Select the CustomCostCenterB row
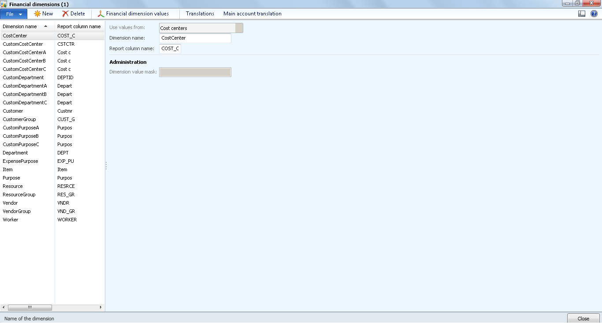The height and width of the screenshot is (323, 602). (x=52, y=61)
